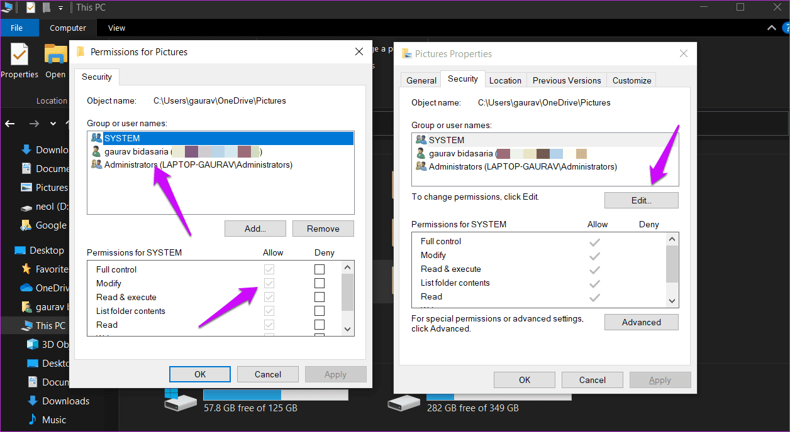Click Administrators group icon in Pictures Properties

(x=421, y=166)
